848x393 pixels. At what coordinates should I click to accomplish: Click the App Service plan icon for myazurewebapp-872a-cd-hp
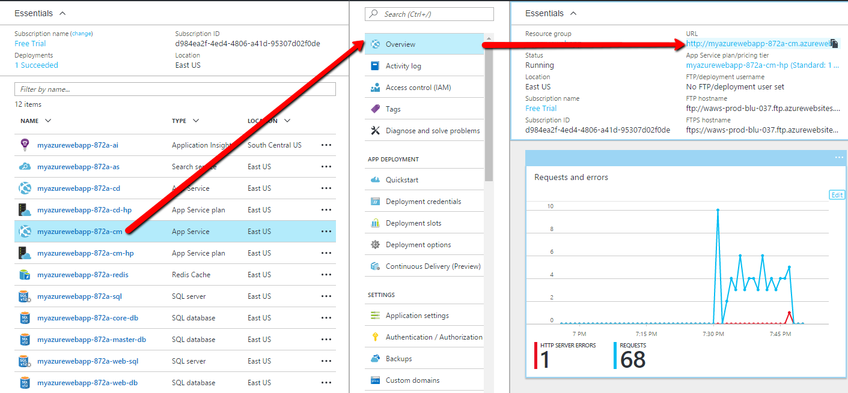pos(25,210)
